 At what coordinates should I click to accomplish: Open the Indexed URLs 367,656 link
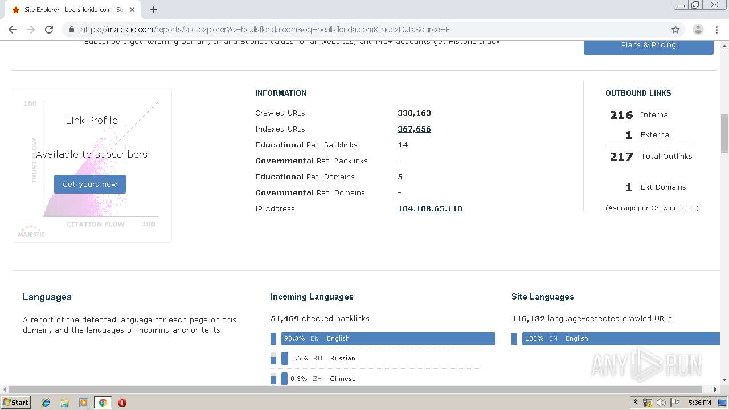[414, 129]
